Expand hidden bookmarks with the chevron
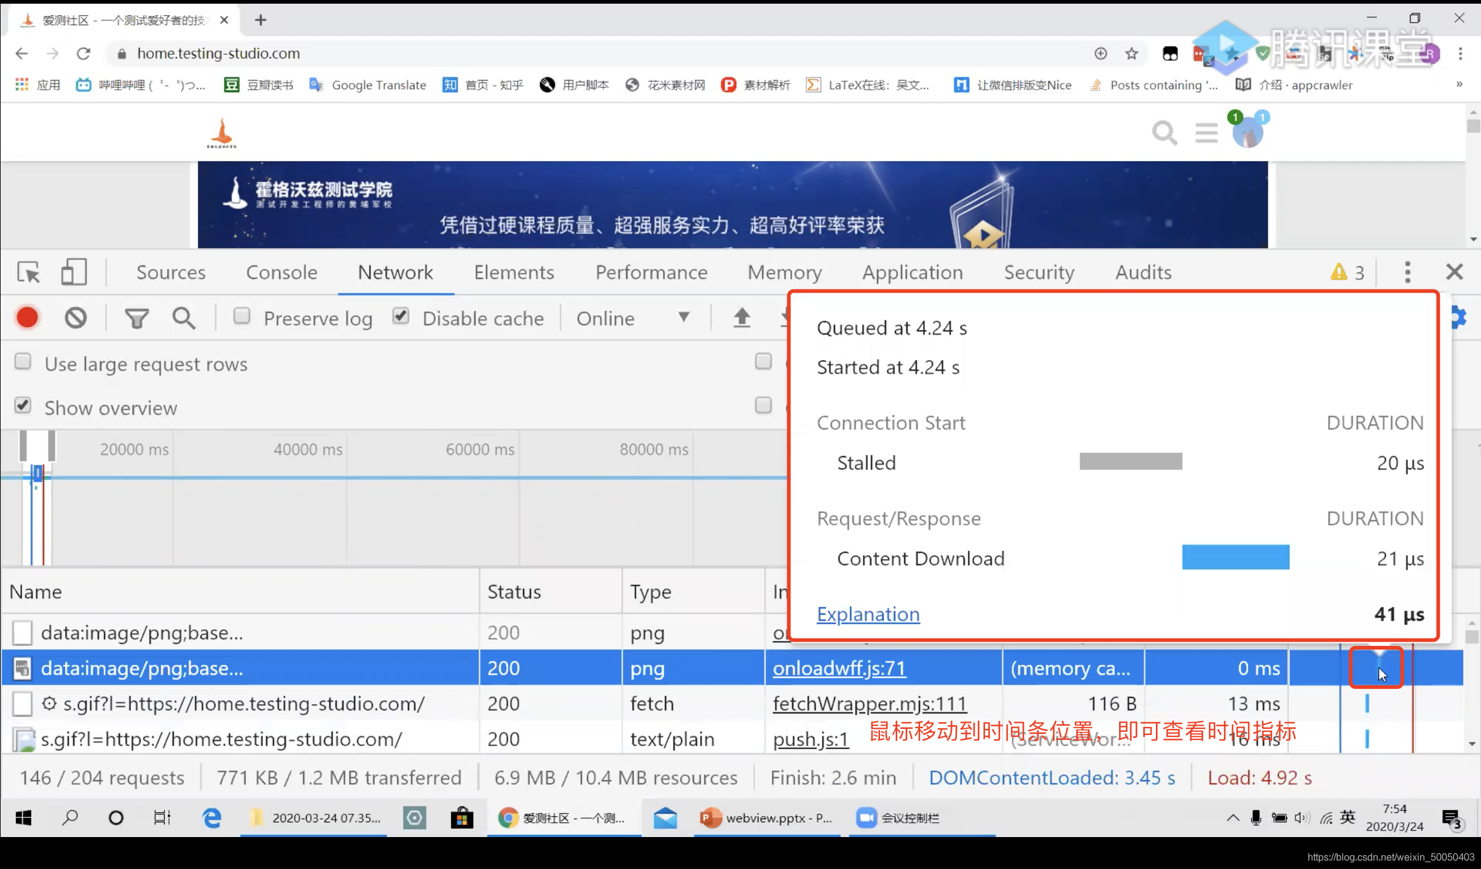 1459,84
